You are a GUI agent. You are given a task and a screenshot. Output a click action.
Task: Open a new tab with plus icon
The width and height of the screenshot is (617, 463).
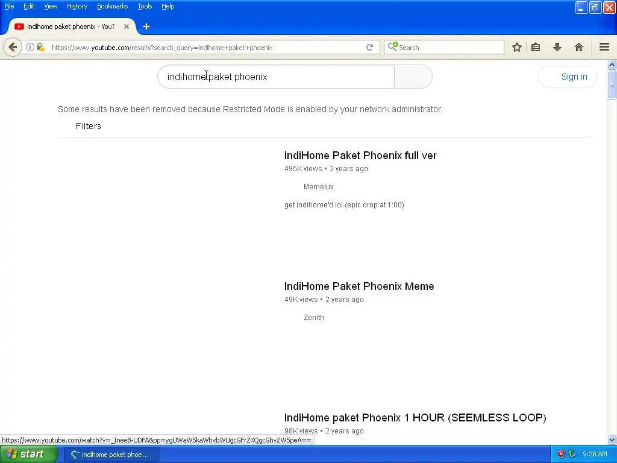(146, 27)
